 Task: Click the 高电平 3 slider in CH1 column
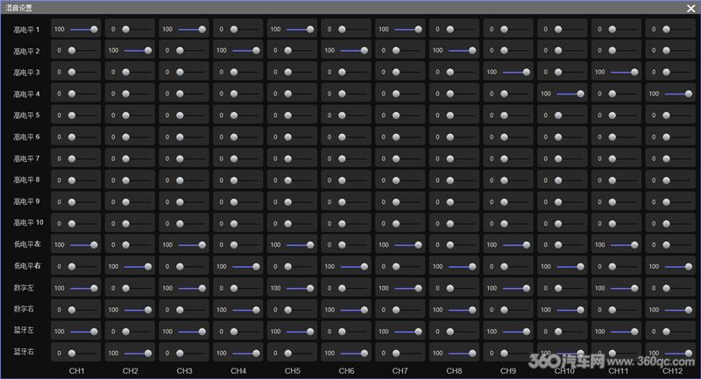pyautogui.click(x=83, y=72)
